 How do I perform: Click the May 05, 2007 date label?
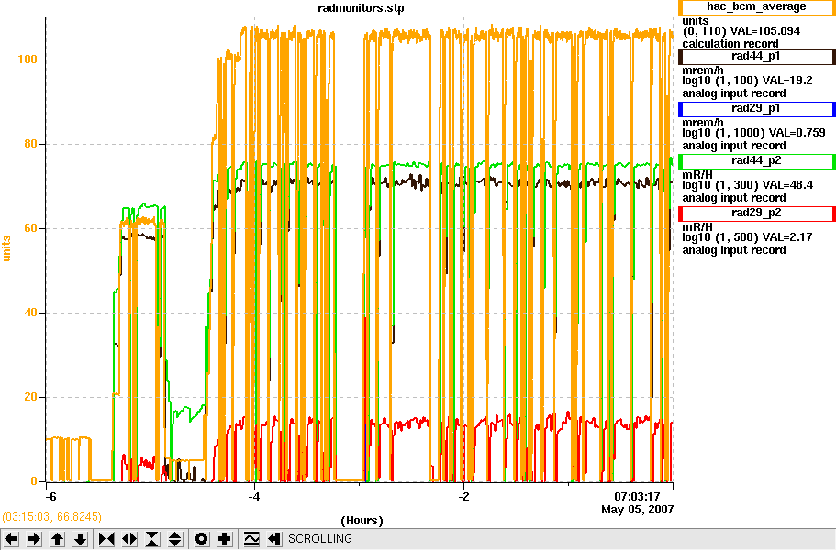pos(637,510)
